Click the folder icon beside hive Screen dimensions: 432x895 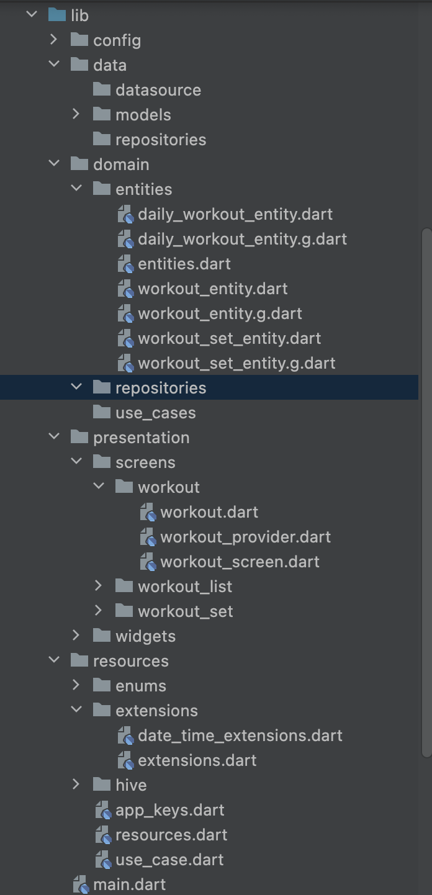[x=102, y=785]
